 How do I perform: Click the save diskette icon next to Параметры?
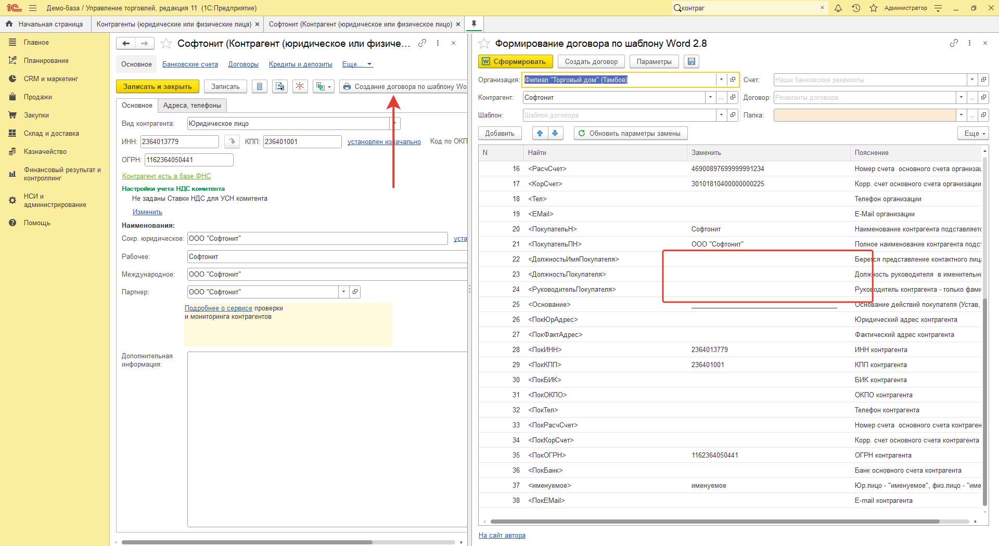[691, 61]
